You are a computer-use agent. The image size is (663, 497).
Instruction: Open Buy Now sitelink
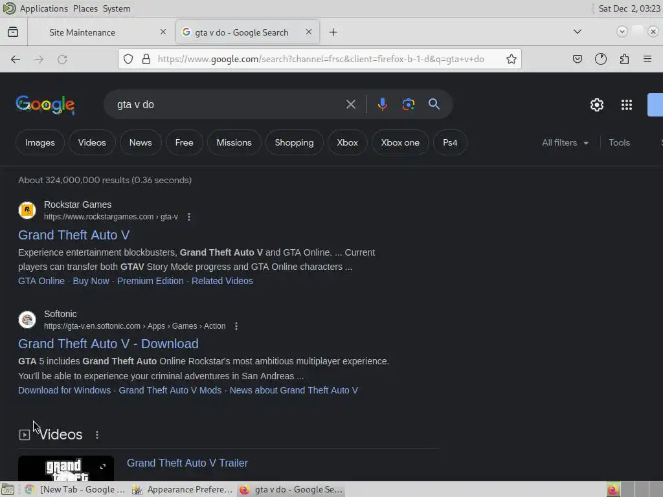tap(91, 281)
